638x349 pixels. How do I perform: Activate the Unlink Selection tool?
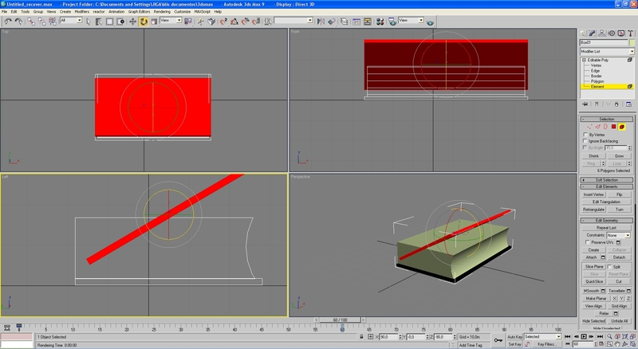[x=42, y=22]
